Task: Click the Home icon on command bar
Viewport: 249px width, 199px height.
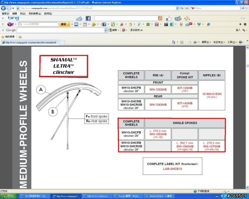Action: tap(174, 42)
